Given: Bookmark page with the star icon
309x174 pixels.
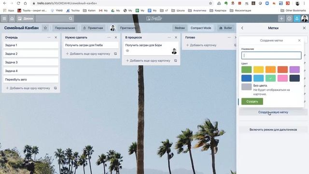Looking at the screenshot, I should click(211, 3).
